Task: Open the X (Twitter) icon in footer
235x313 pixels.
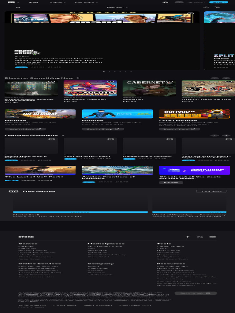Action: pos(200,237)
